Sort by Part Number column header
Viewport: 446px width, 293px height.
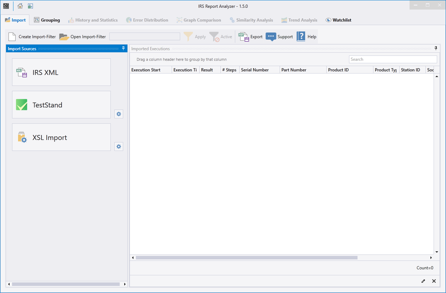[303, 70]
